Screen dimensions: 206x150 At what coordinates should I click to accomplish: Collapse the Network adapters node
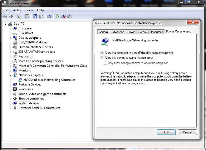coord(10,75)
